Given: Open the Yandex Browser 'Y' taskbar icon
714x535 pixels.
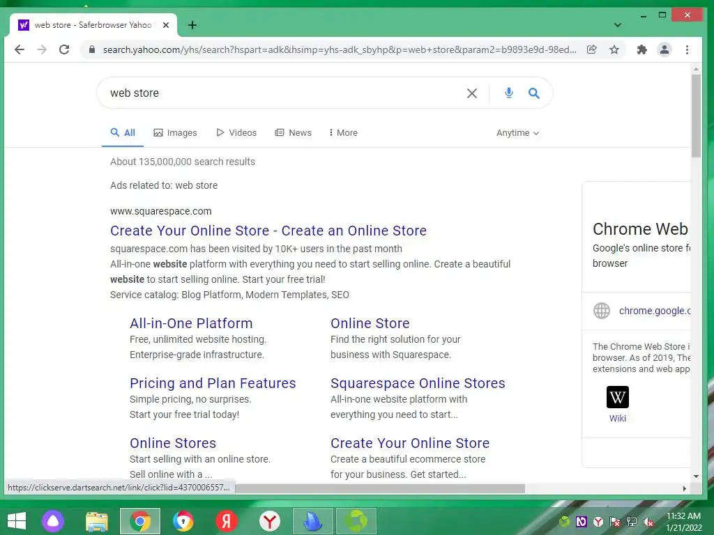Looking at the screenshot, I should 270,521.
